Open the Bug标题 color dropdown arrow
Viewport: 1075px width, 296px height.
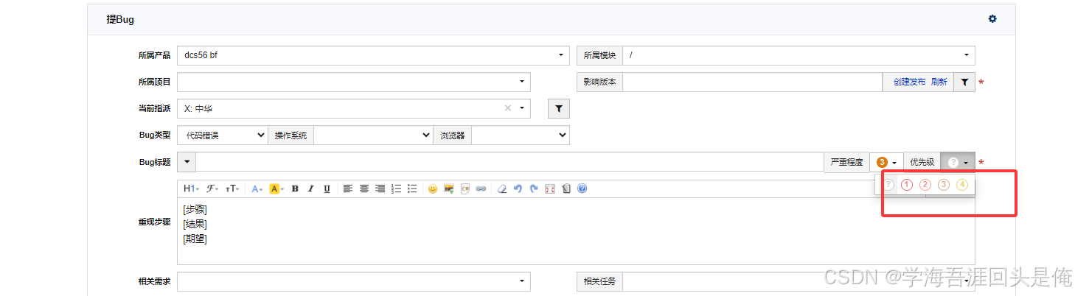tap(187, 162)
